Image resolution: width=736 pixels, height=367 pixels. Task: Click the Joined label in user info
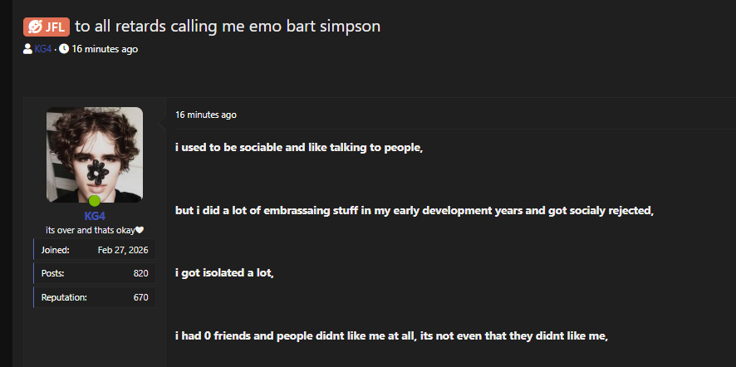click(55, 250)
